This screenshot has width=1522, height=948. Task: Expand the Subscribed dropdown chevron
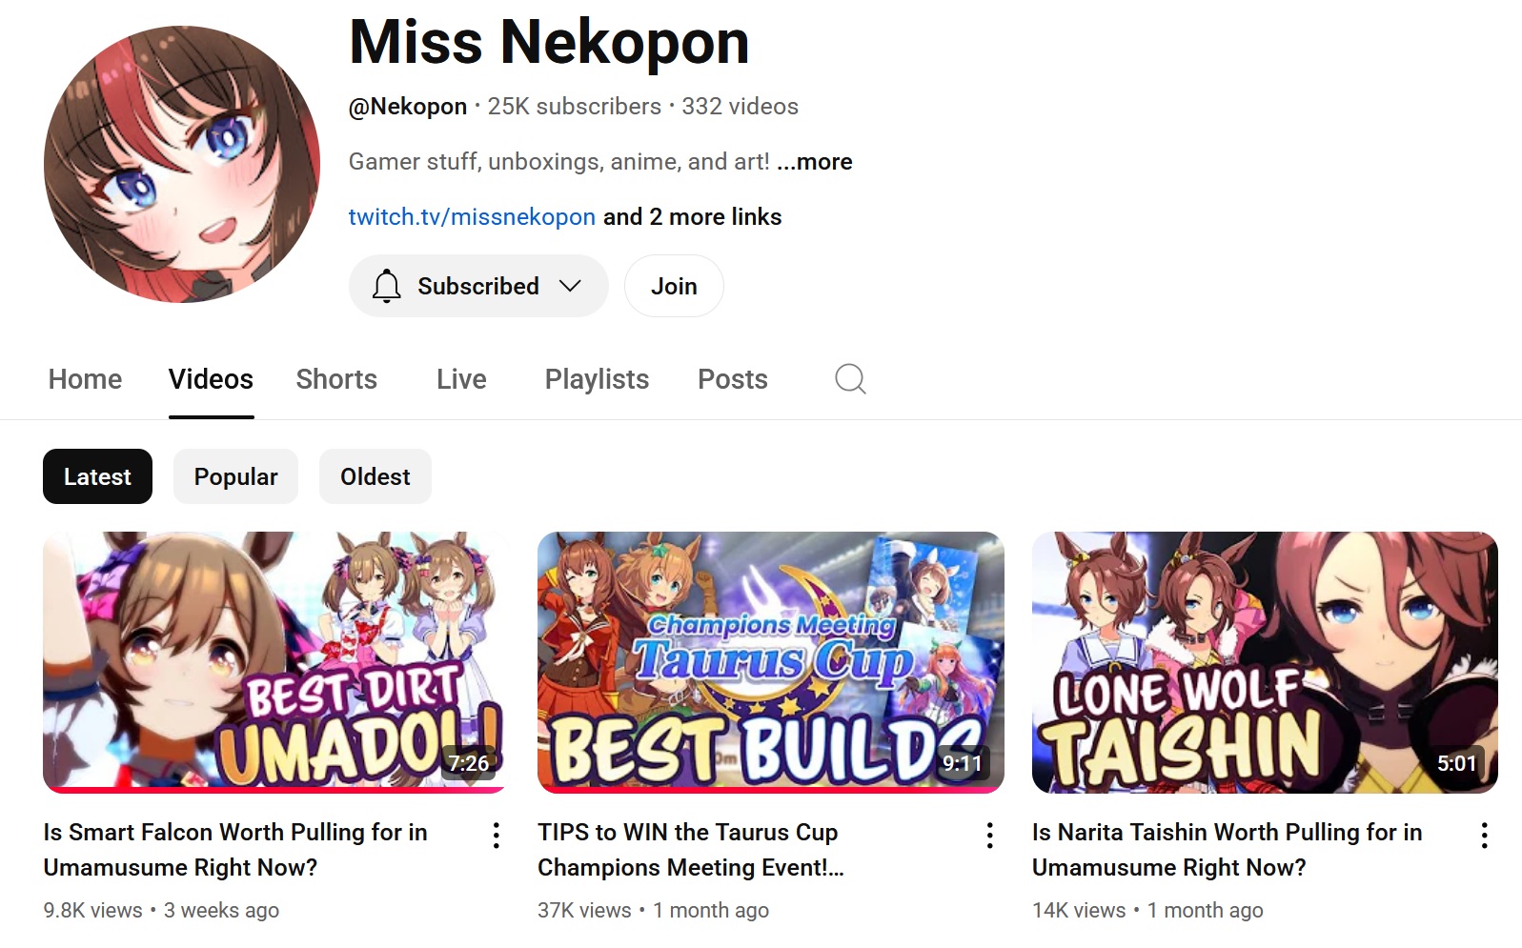570,286
